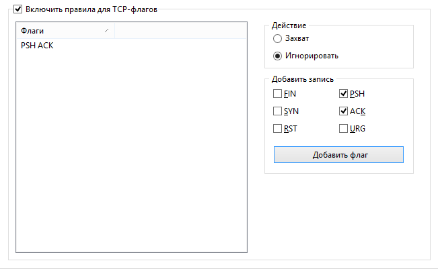Enable the FIN flag checkbox
The width and height of the screenshot is (438, 269).
[277, 94]
